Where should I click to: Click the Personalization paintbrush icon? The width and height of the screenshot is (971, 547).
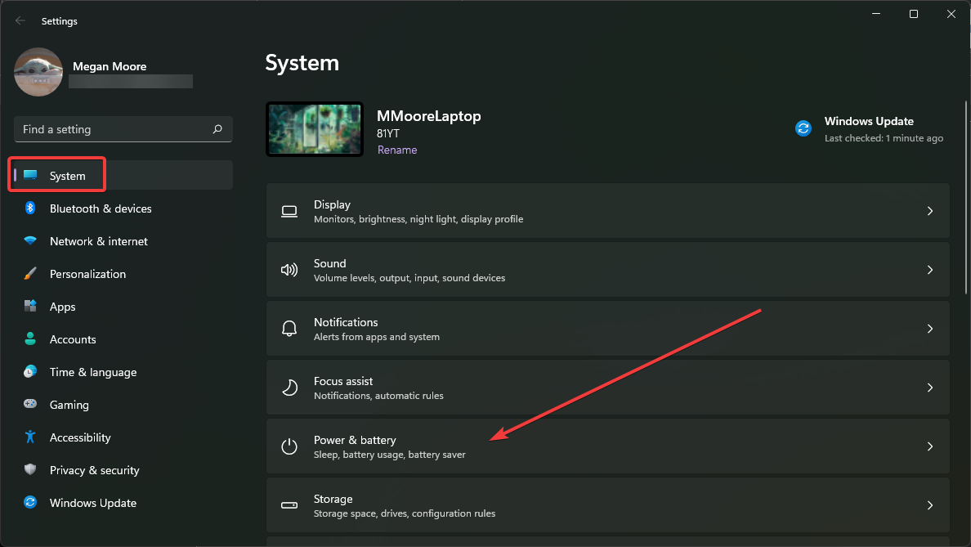click(x=30, y=274)
